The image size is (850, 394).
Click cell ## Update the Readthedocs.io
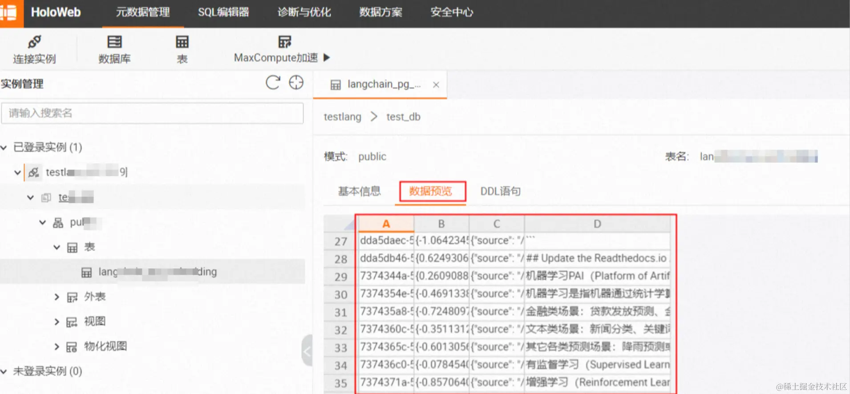[597, 258]
